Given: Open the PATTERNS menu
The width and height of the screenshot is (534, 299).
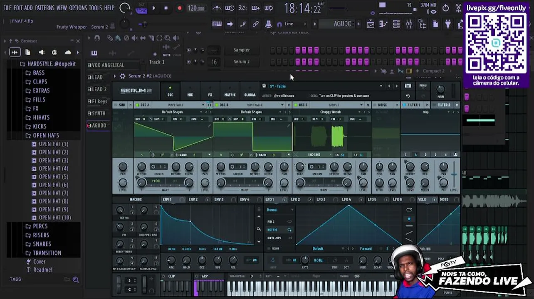Looking at the screenshot, I should coord(44,8).
